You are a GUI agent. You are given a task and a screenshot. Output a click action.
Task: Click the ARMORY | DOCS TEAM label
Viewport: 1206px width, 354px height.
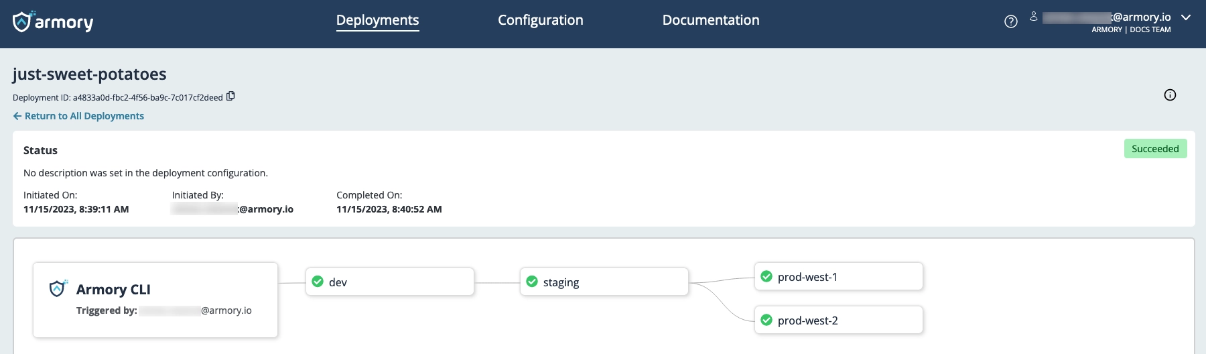pyautogui.click(x=1131, y=29)
